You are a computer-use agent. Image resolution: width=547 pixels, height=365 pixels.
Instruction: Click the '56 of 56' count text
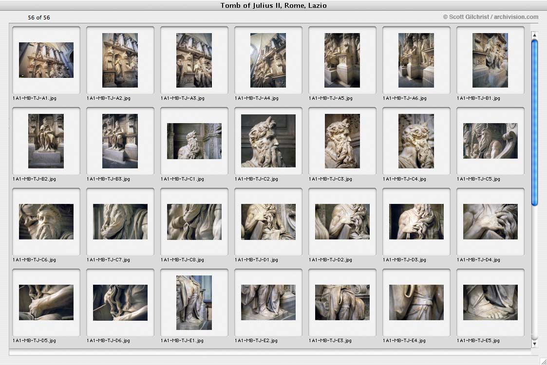38,18
